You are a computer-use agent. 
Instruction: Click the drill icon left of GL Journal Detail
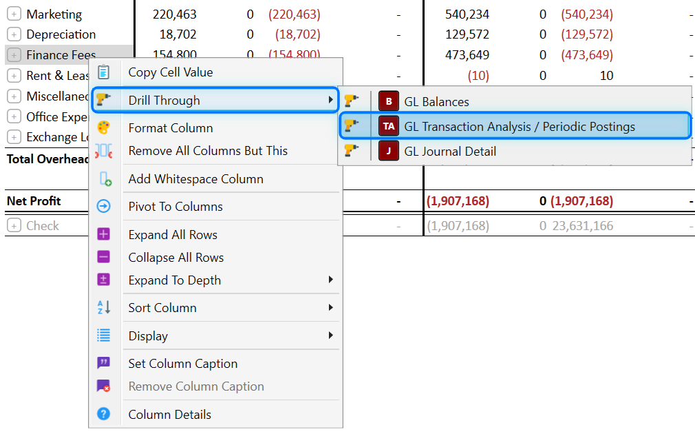click(351, 150)
